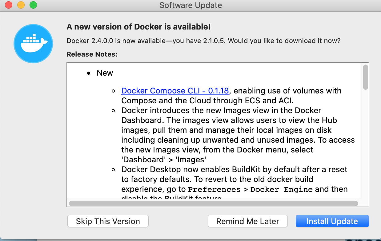Click the Software Update title bar text
Image resolution: width=381 pixels, height=241 pixels.
coord(190,5)
